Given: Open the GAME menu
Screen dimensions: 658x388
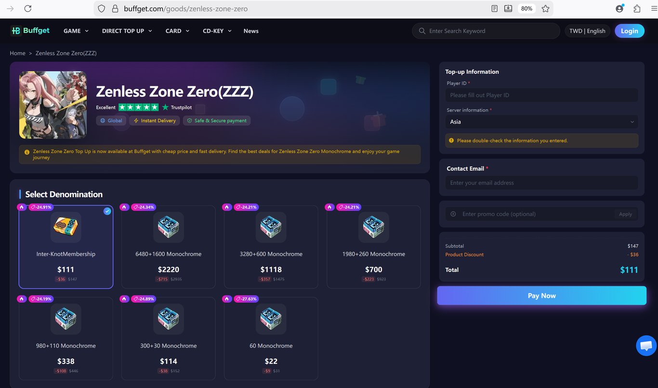Looking at the screenshot, I should pyautogui.click(x=76, y=31).
